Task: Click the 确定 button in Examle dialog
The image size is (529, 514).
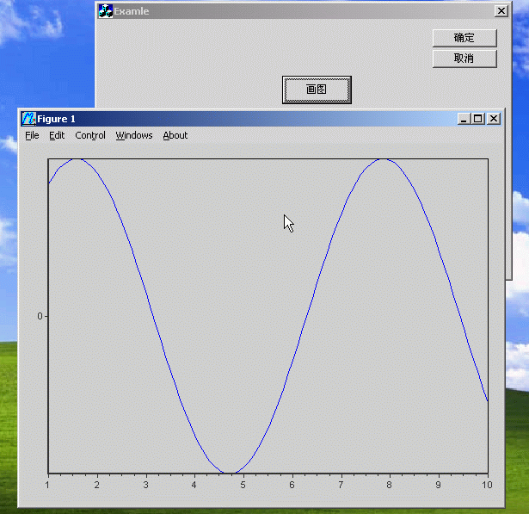Action: (464, 38)
